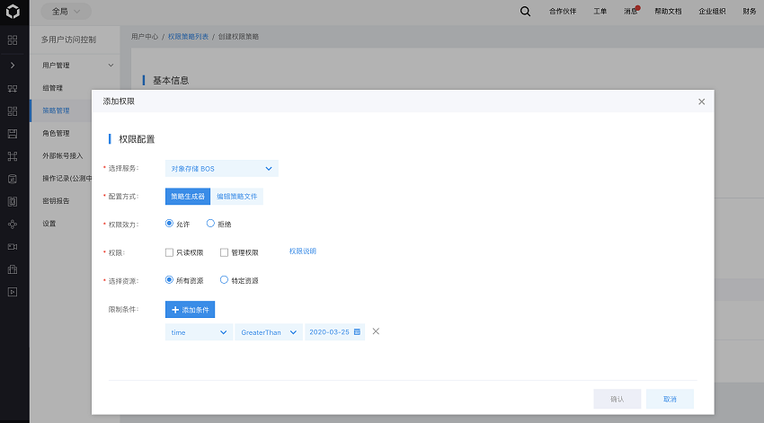
Task: Remove the time condition with X icon
Action: tap(376, 331)
